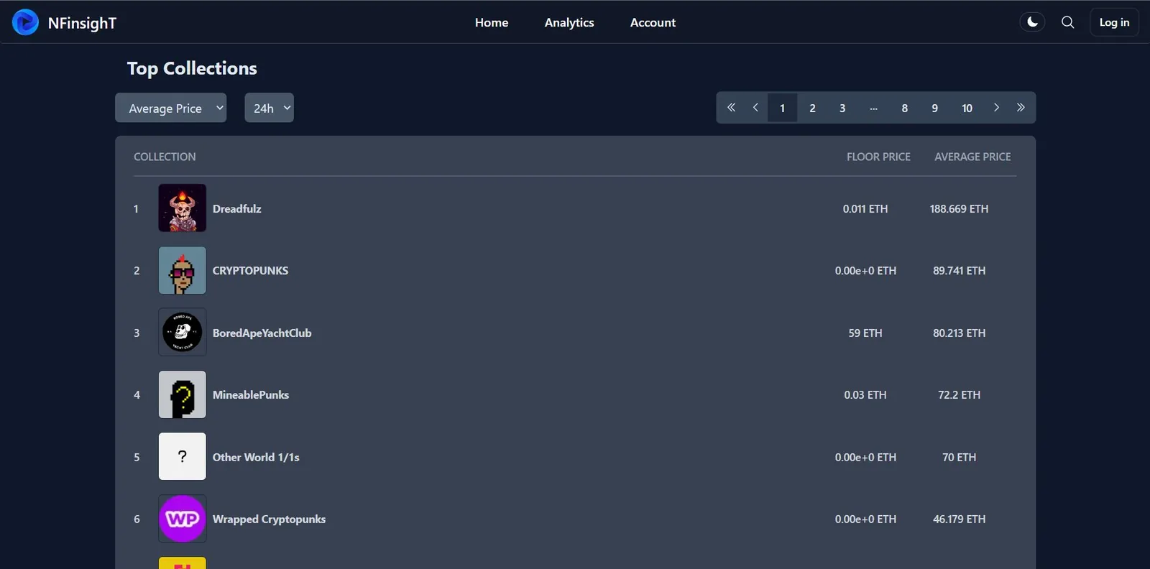Open the Other World 1/1s collection name
Viewport: 1150px width, 569px height.
tap(256, 458)
